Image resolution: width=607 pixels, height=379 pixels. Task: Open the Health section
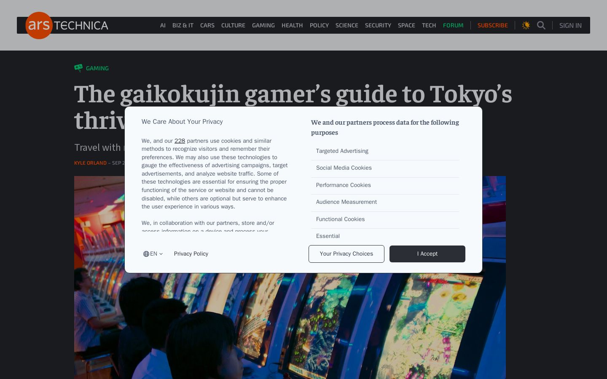[292, 25]
